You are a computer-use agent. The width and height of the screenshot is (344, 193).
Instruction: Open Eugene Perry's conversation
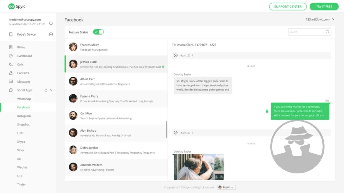point(116,98)
